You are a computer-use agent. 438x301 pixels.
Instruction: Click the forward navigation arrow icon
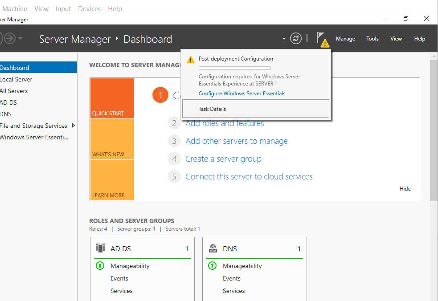(10, 38)
